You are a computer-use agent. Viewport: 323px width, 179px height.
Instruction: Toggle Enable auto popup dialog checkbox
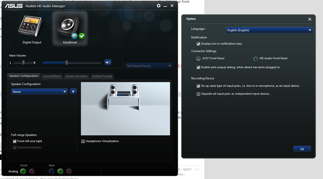click(199, 67)
